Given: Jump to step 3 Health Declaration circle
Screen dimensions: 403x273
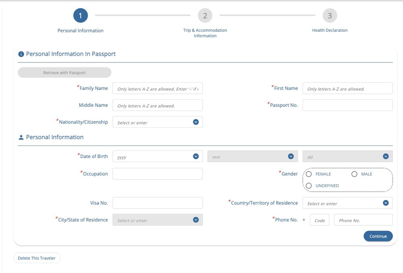Looking at the screenshot, I should 330,16.
